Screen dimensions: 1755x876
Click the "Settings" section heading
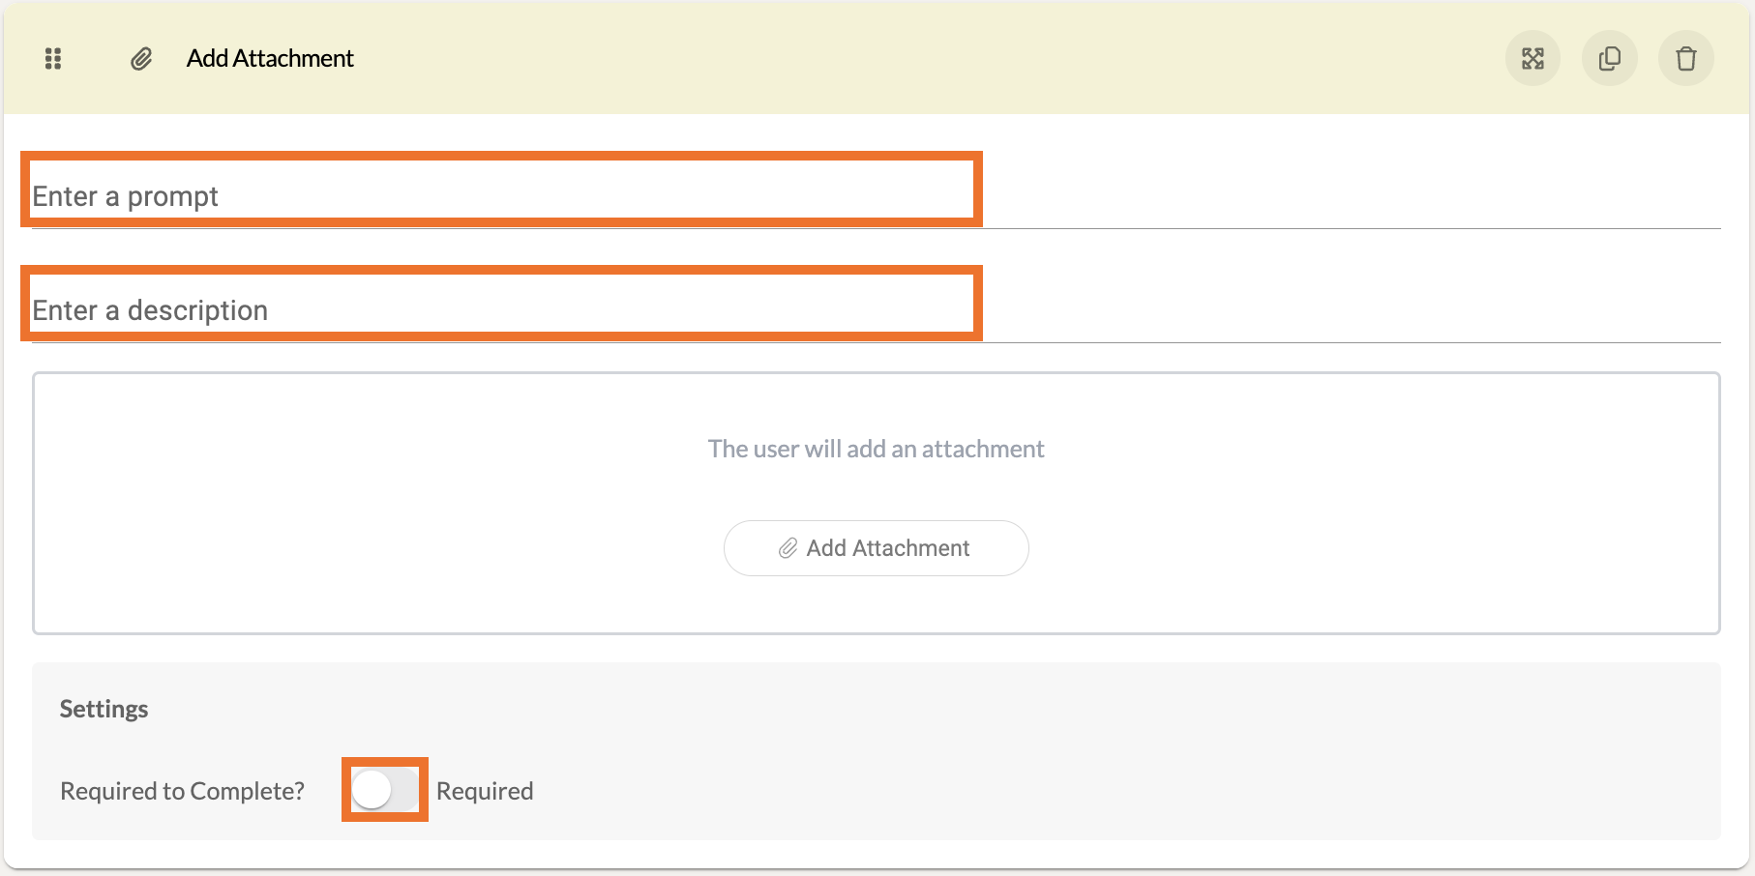point(104,709)
